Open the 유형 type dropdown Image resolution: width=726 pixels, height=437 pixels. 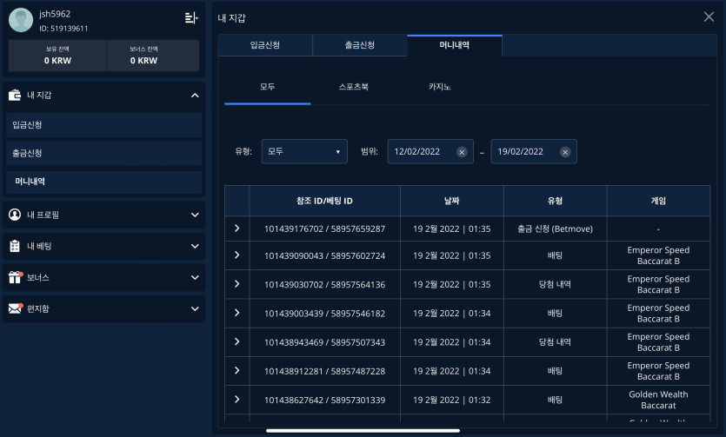pos(304,152)
